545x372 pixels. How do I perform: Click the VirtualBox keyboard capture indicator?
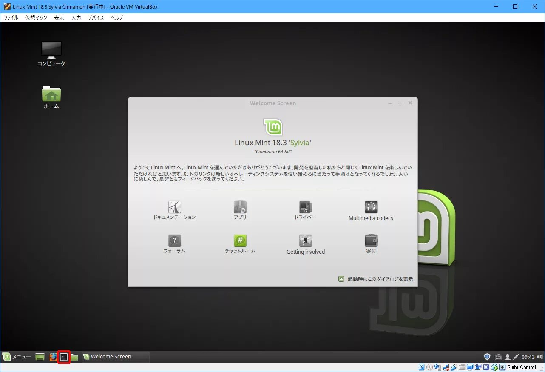[502, 367]
